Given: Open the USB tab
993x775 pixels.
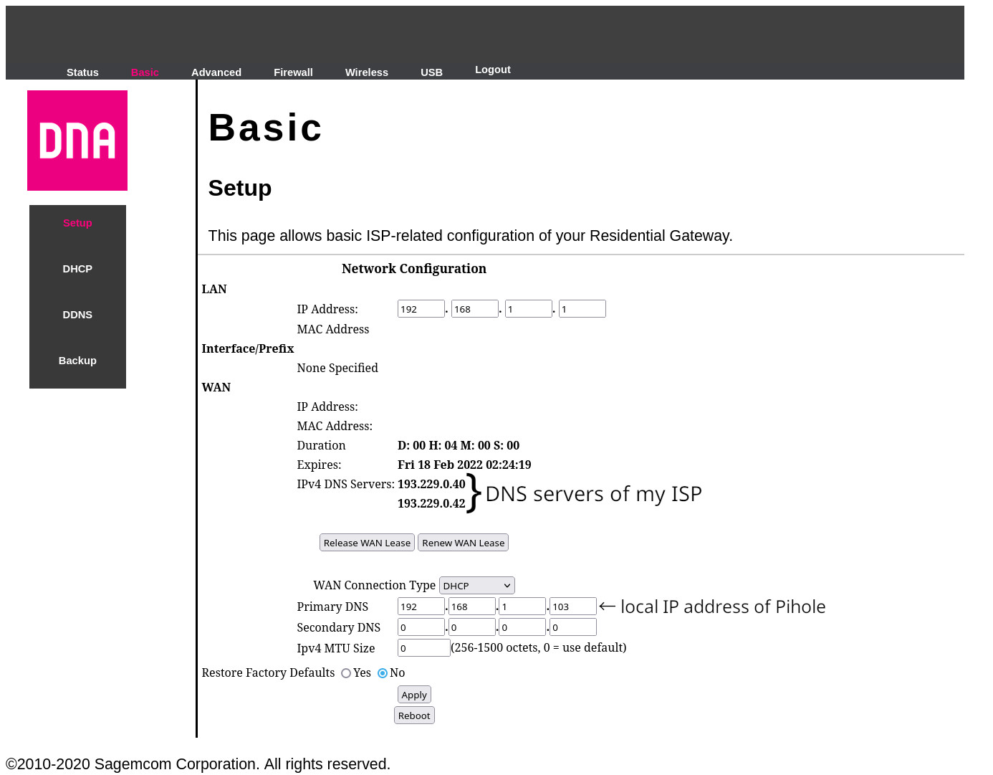Looking at the screenshot, I should coord(431,72).
